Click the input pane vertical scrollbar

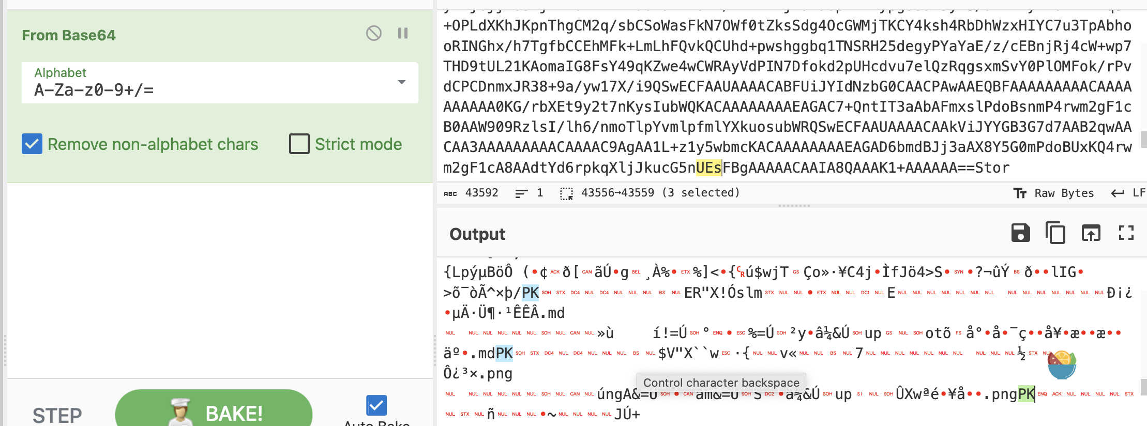(x=1143, y=139)
